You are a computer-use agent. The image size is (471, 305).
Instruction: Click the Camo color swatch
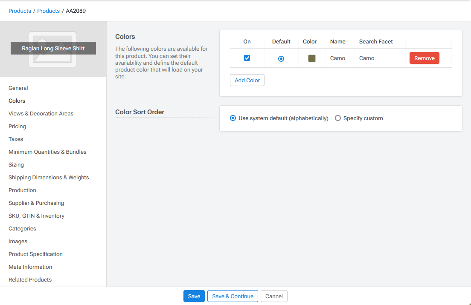pyautogui.click(x=312, y=58)
